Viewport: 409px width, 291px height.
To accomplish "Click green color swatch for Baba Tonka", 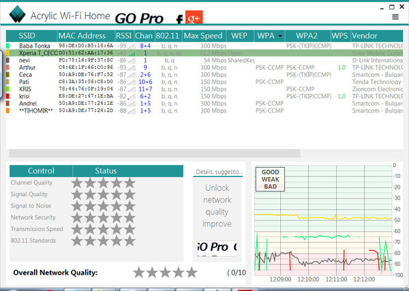I will (7, 46).
